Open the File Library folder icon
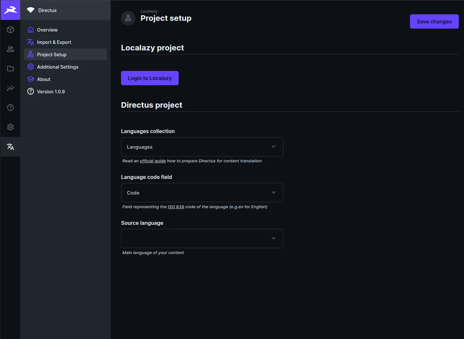Screen dimensions: 464x339 [10, 69]
